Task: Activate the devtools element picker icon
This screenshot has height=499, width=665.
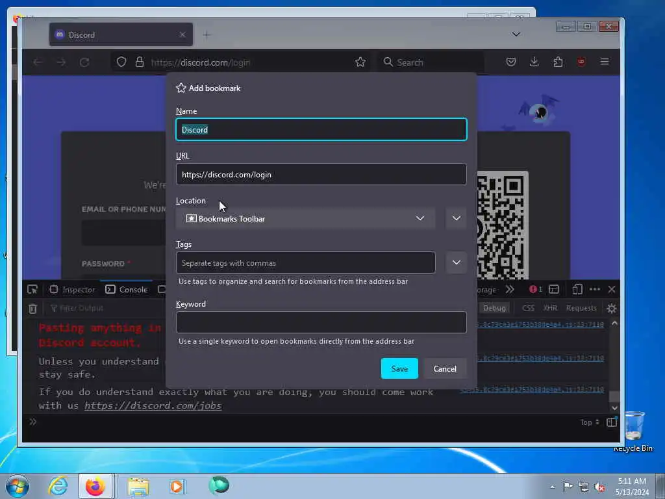Action: coord(32,289)
